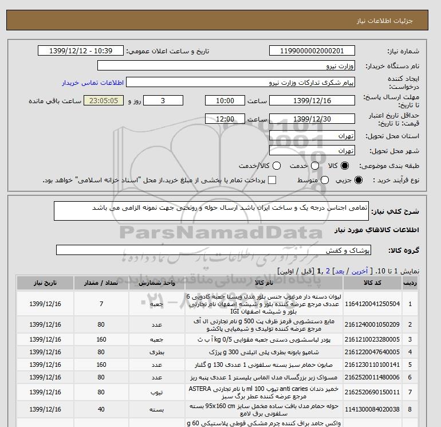
Task: Click quantity 7 in row 1
Action: pos(101,304)
